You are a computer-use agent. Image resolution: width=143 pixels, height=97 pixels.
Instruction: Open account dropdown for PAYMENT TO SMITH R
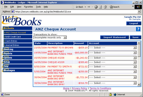(x=135, y=66)
